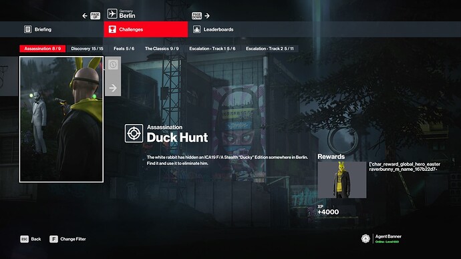Click the left arrow before Page Up

point(85,16)
